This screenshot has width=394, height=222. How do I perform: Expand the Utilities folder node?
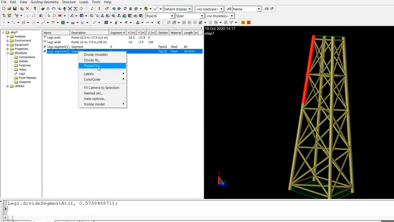click(x=8, y=86)
